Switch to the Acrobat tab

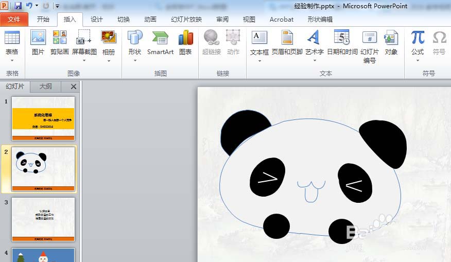282,19
